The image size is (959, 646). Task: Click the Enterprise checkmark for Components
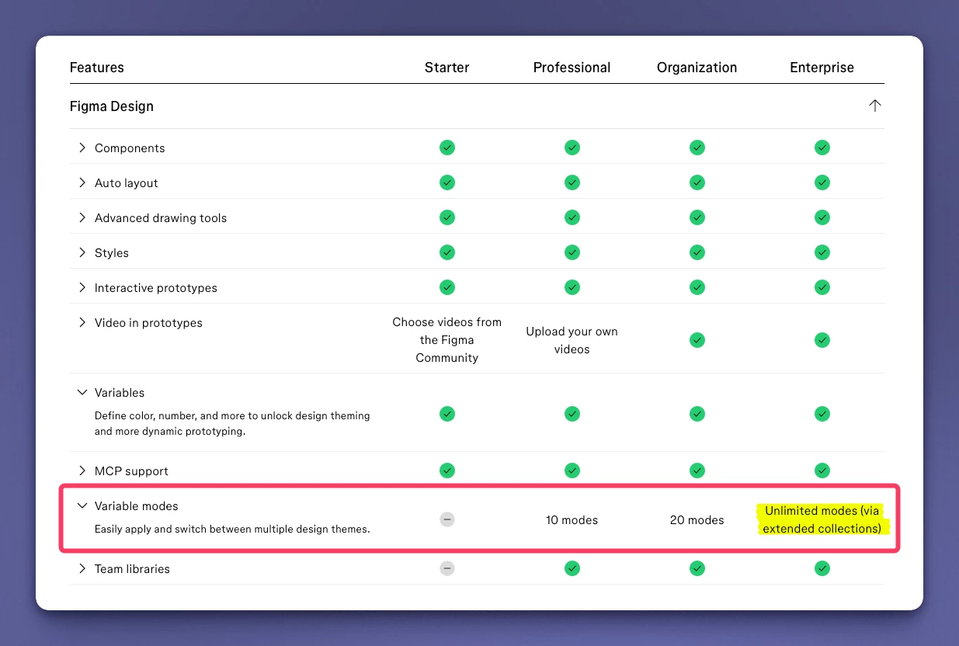point(822,148)
